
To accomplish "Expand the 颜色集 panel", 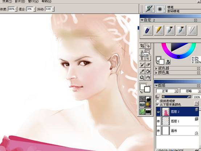I will (x=156, y=73).
